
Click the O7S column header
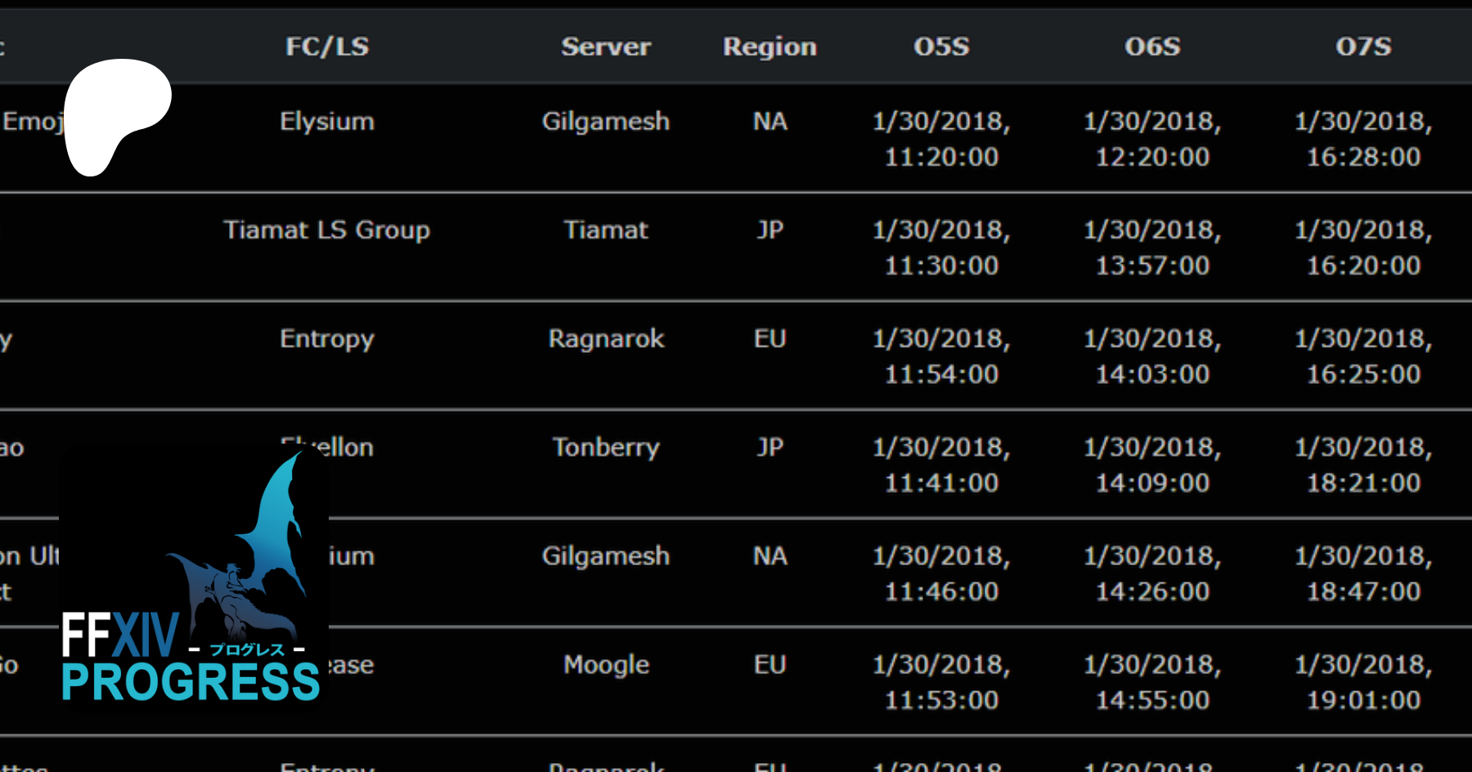[1363, 47]
